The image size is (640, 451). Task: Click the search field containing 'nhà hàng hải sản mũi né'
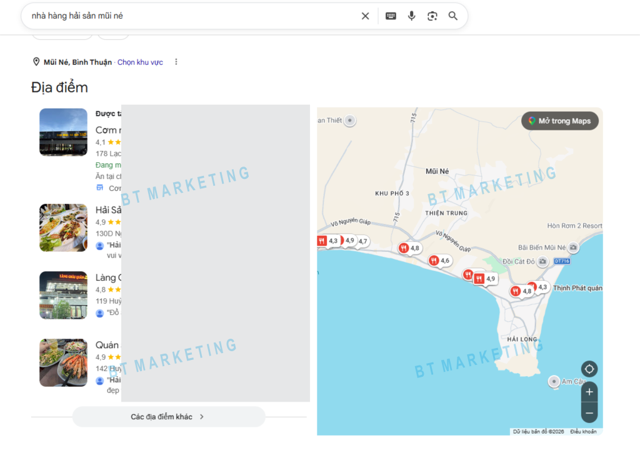point(192,16)
